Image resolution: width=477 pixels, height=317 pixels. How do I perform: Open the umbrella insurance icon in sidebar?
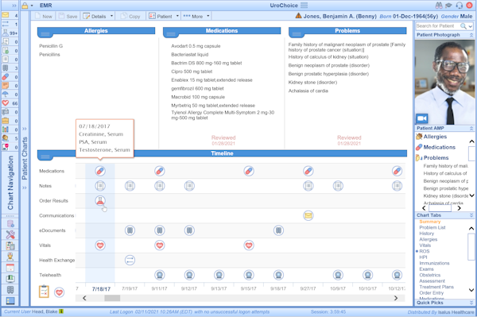[6, 95]
